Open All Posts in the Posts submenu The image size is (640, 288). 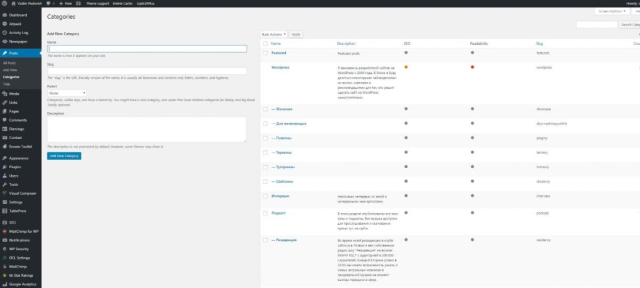[x=9, y=63]
